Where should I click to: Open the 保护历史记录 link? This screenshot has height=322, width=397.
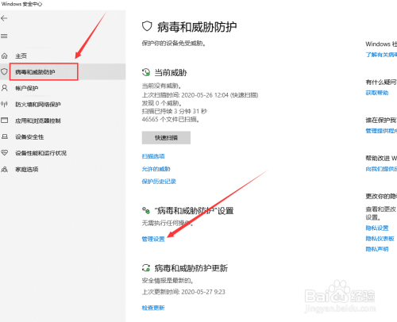click(159, 181)
